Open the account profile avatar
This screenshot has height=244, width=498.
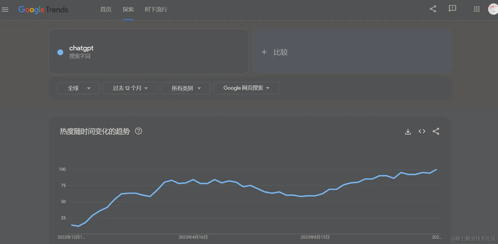tap(493, 9)
